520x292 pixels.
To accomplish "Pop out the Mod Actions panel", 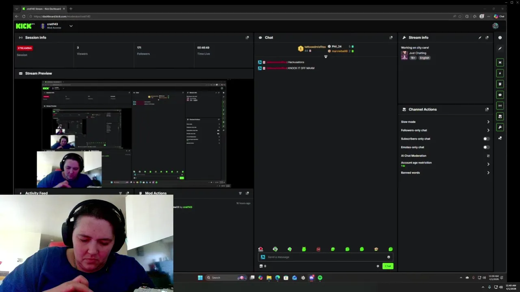I will click(247, 193).
